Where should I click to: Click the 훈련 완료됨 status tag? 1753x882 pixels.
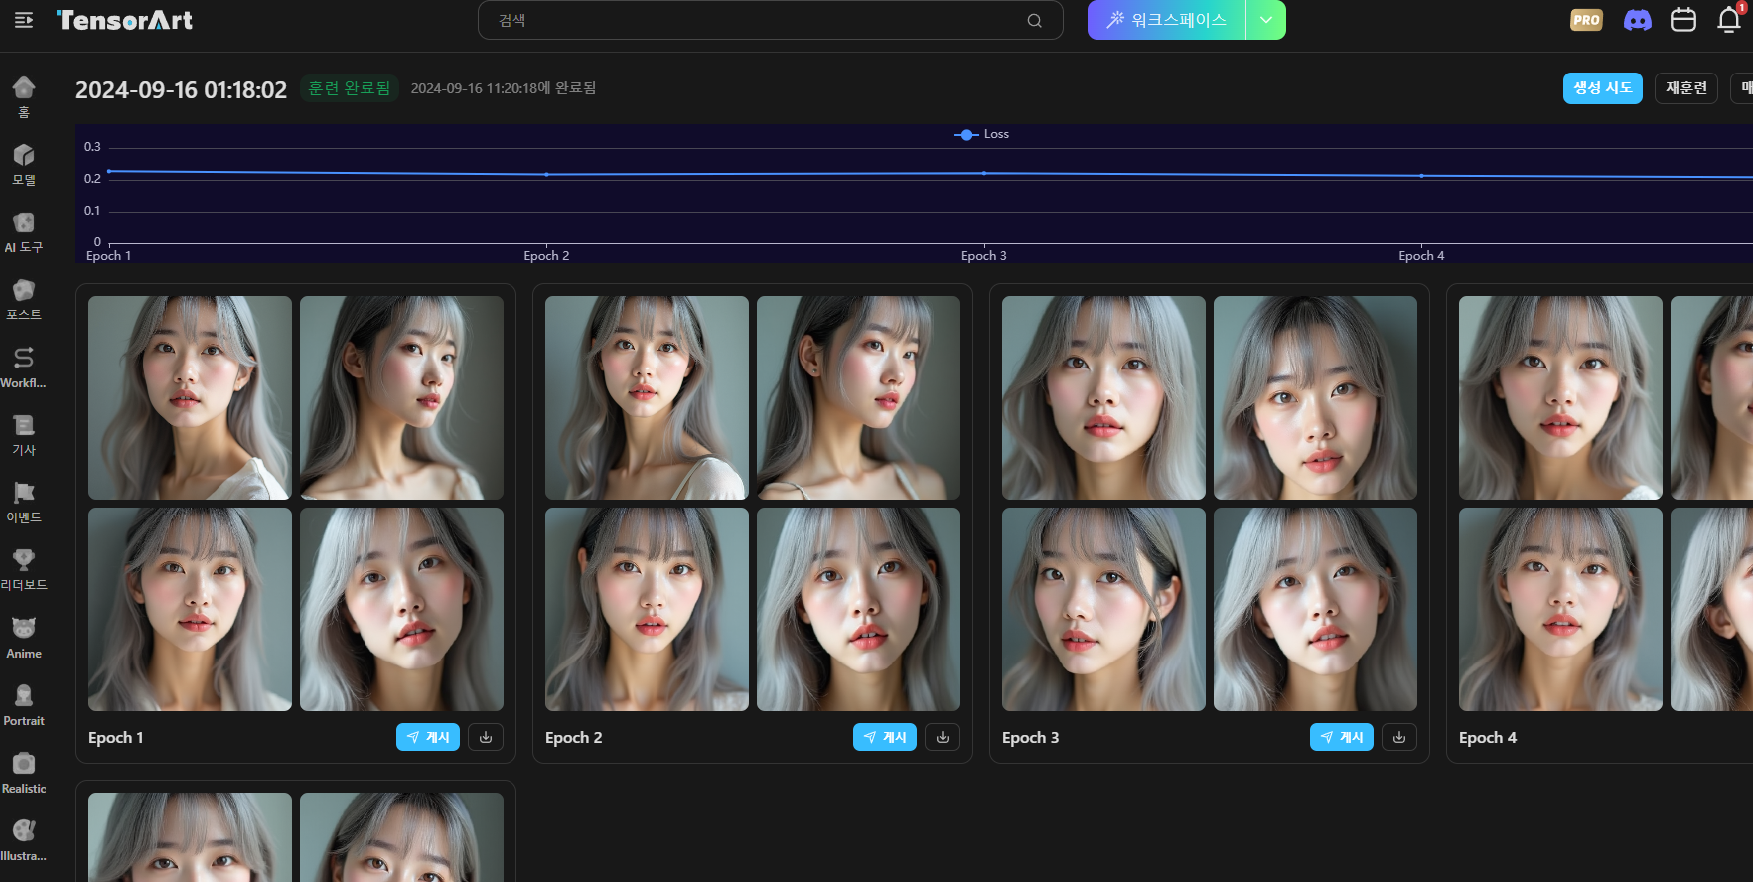[x=349, y=88]
